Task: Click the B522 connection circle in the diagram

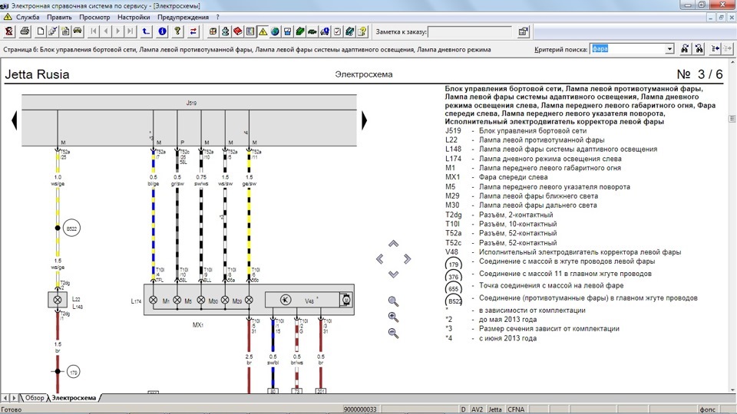Action: 71,228
